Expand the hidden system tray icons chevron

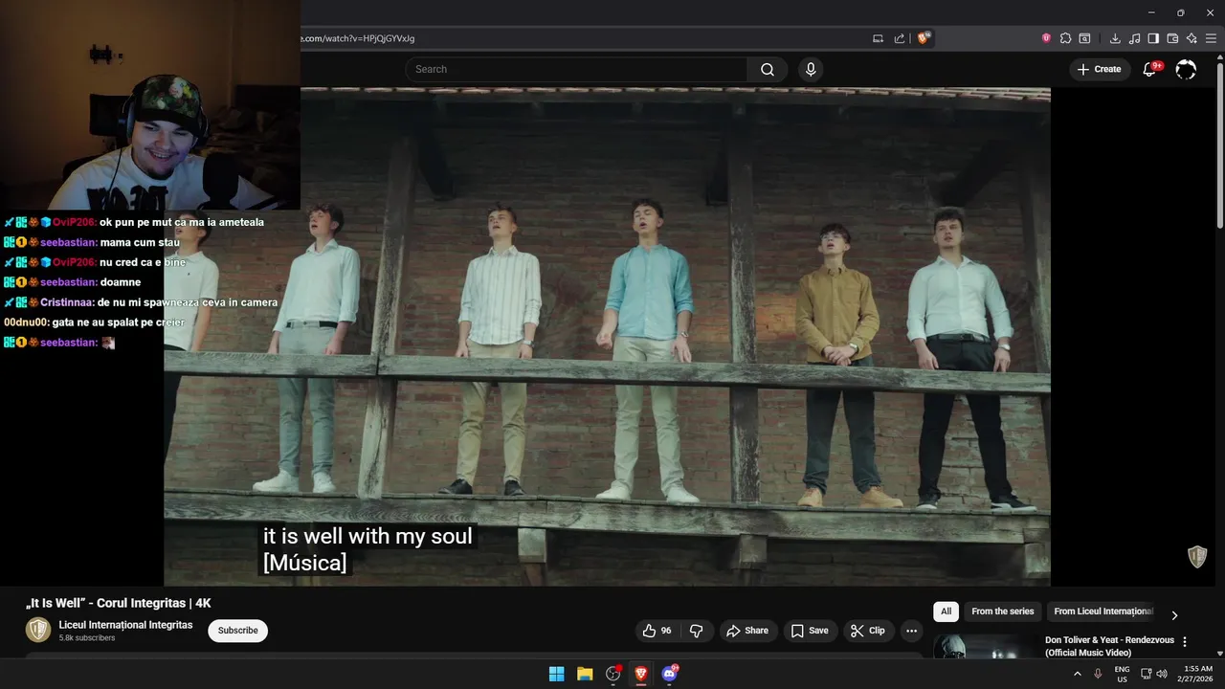point(1078,674)
